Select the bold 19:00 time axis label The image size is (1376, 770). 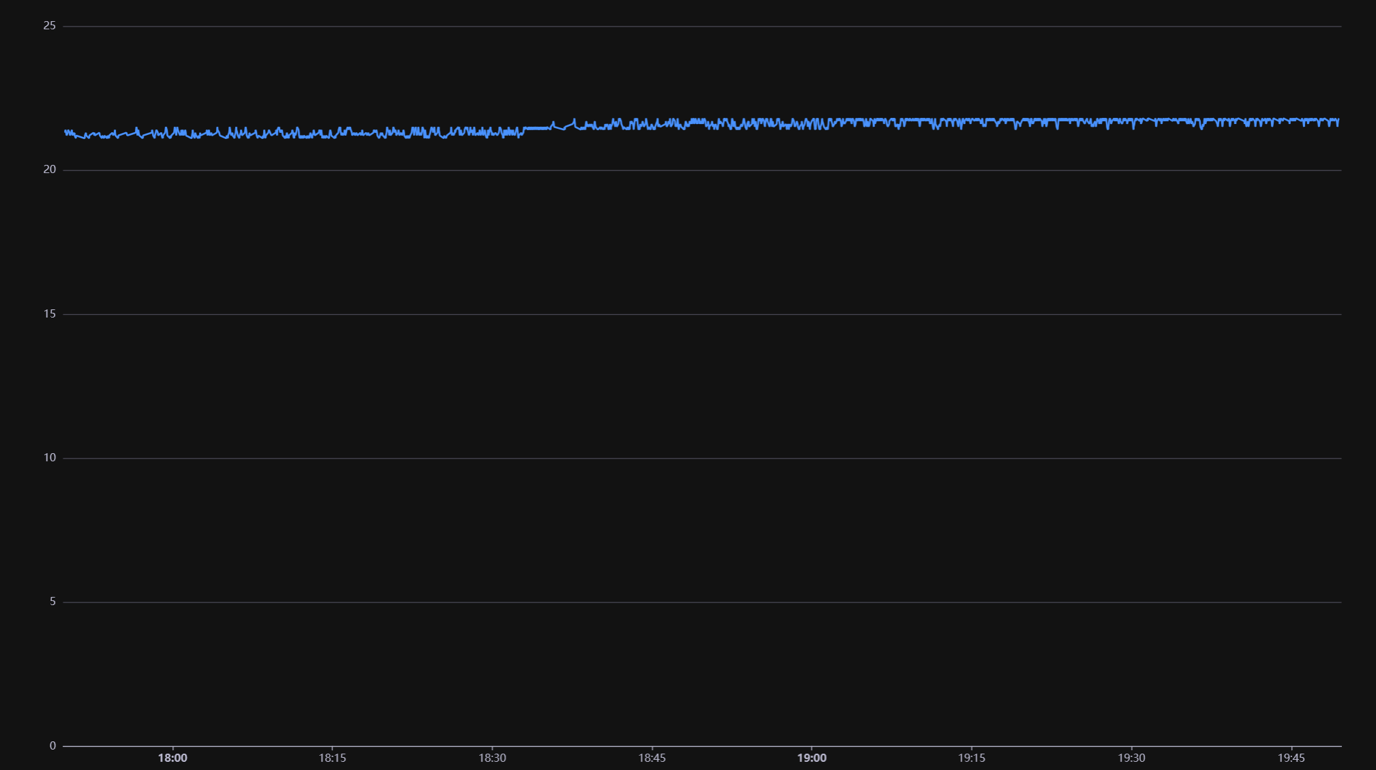[x=812, y=757]
